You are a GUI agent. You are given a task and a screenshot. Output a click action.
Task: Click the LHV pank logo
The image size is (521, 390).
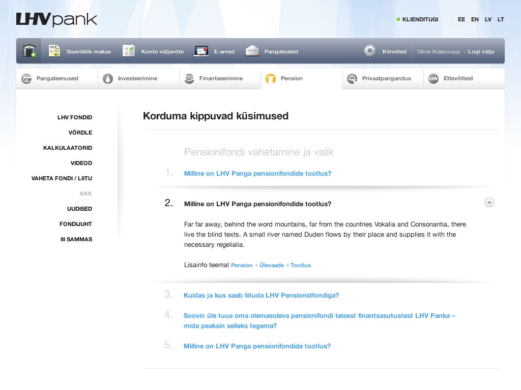coord(56,20)
